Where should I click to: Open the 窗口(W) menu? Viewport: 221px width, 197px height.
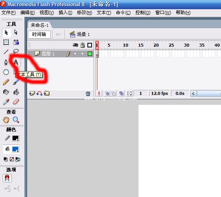[x=163, y=13]
